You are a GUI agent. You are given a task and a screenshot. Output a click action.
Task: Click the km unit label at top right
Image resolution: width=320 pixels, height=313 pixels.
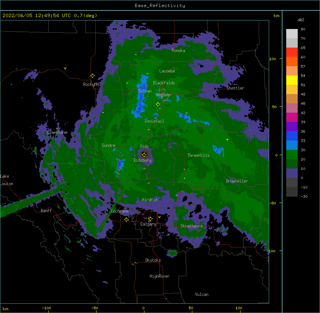(x=277, y=16)
